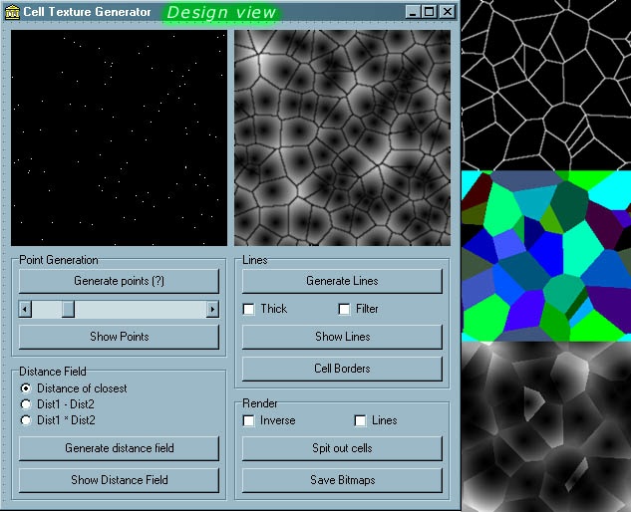This screenshot has height=512, width=631.
Task: Toggle the Filter checkbox
Action: coord(344,309)
